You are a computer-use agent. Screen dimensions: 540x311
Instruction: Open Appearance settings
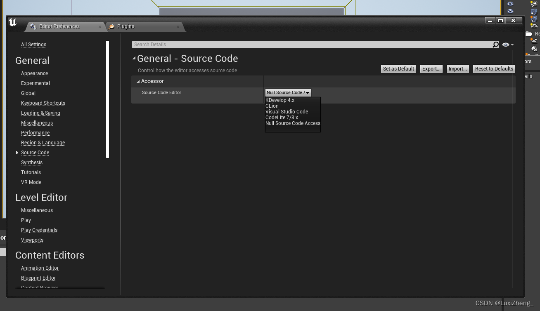[34, 73]
